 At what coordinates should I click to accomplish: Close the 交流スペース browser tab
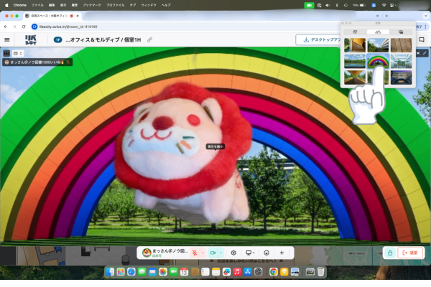coord(78,16)
